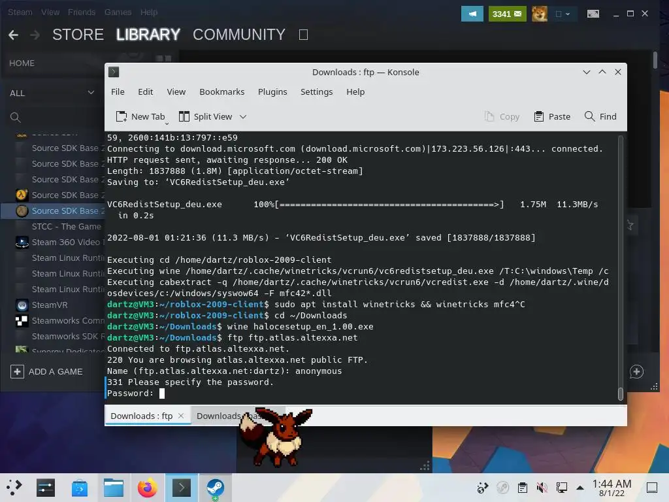The width and height of the screenshot is (669, 502).
Task: Click the Steam window scrollbar
Action: coord(655,59)
